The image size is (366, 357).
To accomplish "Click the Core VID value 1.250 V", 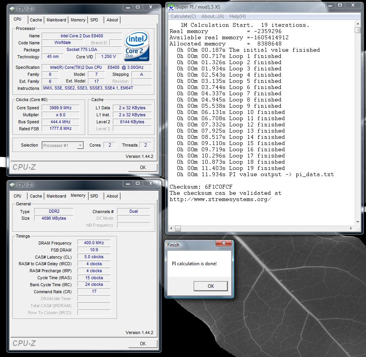I will pyautogui.click(x=109, y=57).
